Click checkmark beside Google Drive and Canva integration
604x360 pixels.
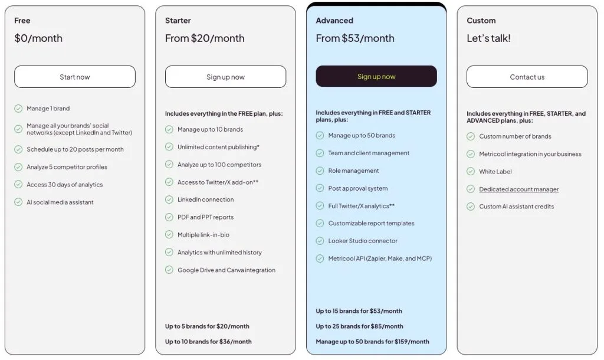tap(169, 270)
